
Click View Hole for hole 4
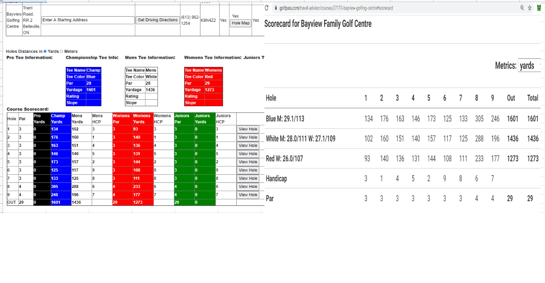248,154
